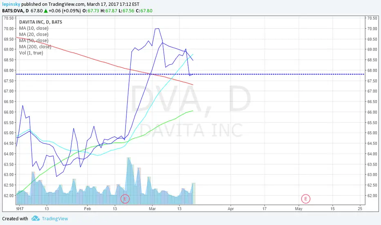Click the +0.06 (+0.09%) change value
This screenshot has width=381, height=225.
click(65, 11)
